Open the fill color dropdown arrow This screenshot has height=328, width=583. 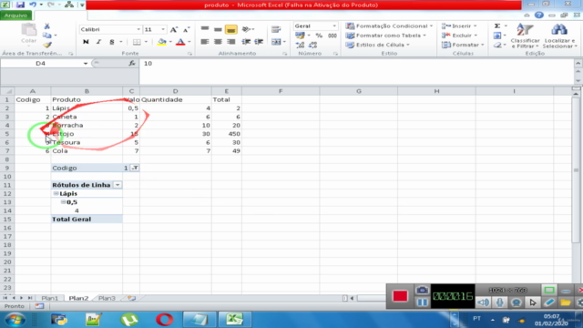point(170,42)
